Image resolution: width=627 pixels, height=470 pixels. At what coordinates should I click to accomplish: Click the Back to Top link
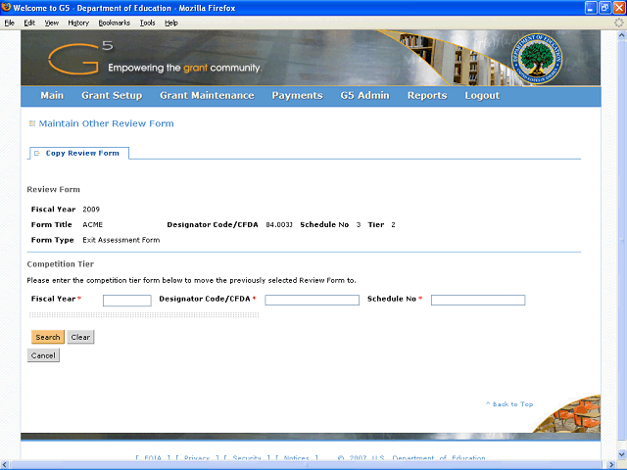point(509,404)
